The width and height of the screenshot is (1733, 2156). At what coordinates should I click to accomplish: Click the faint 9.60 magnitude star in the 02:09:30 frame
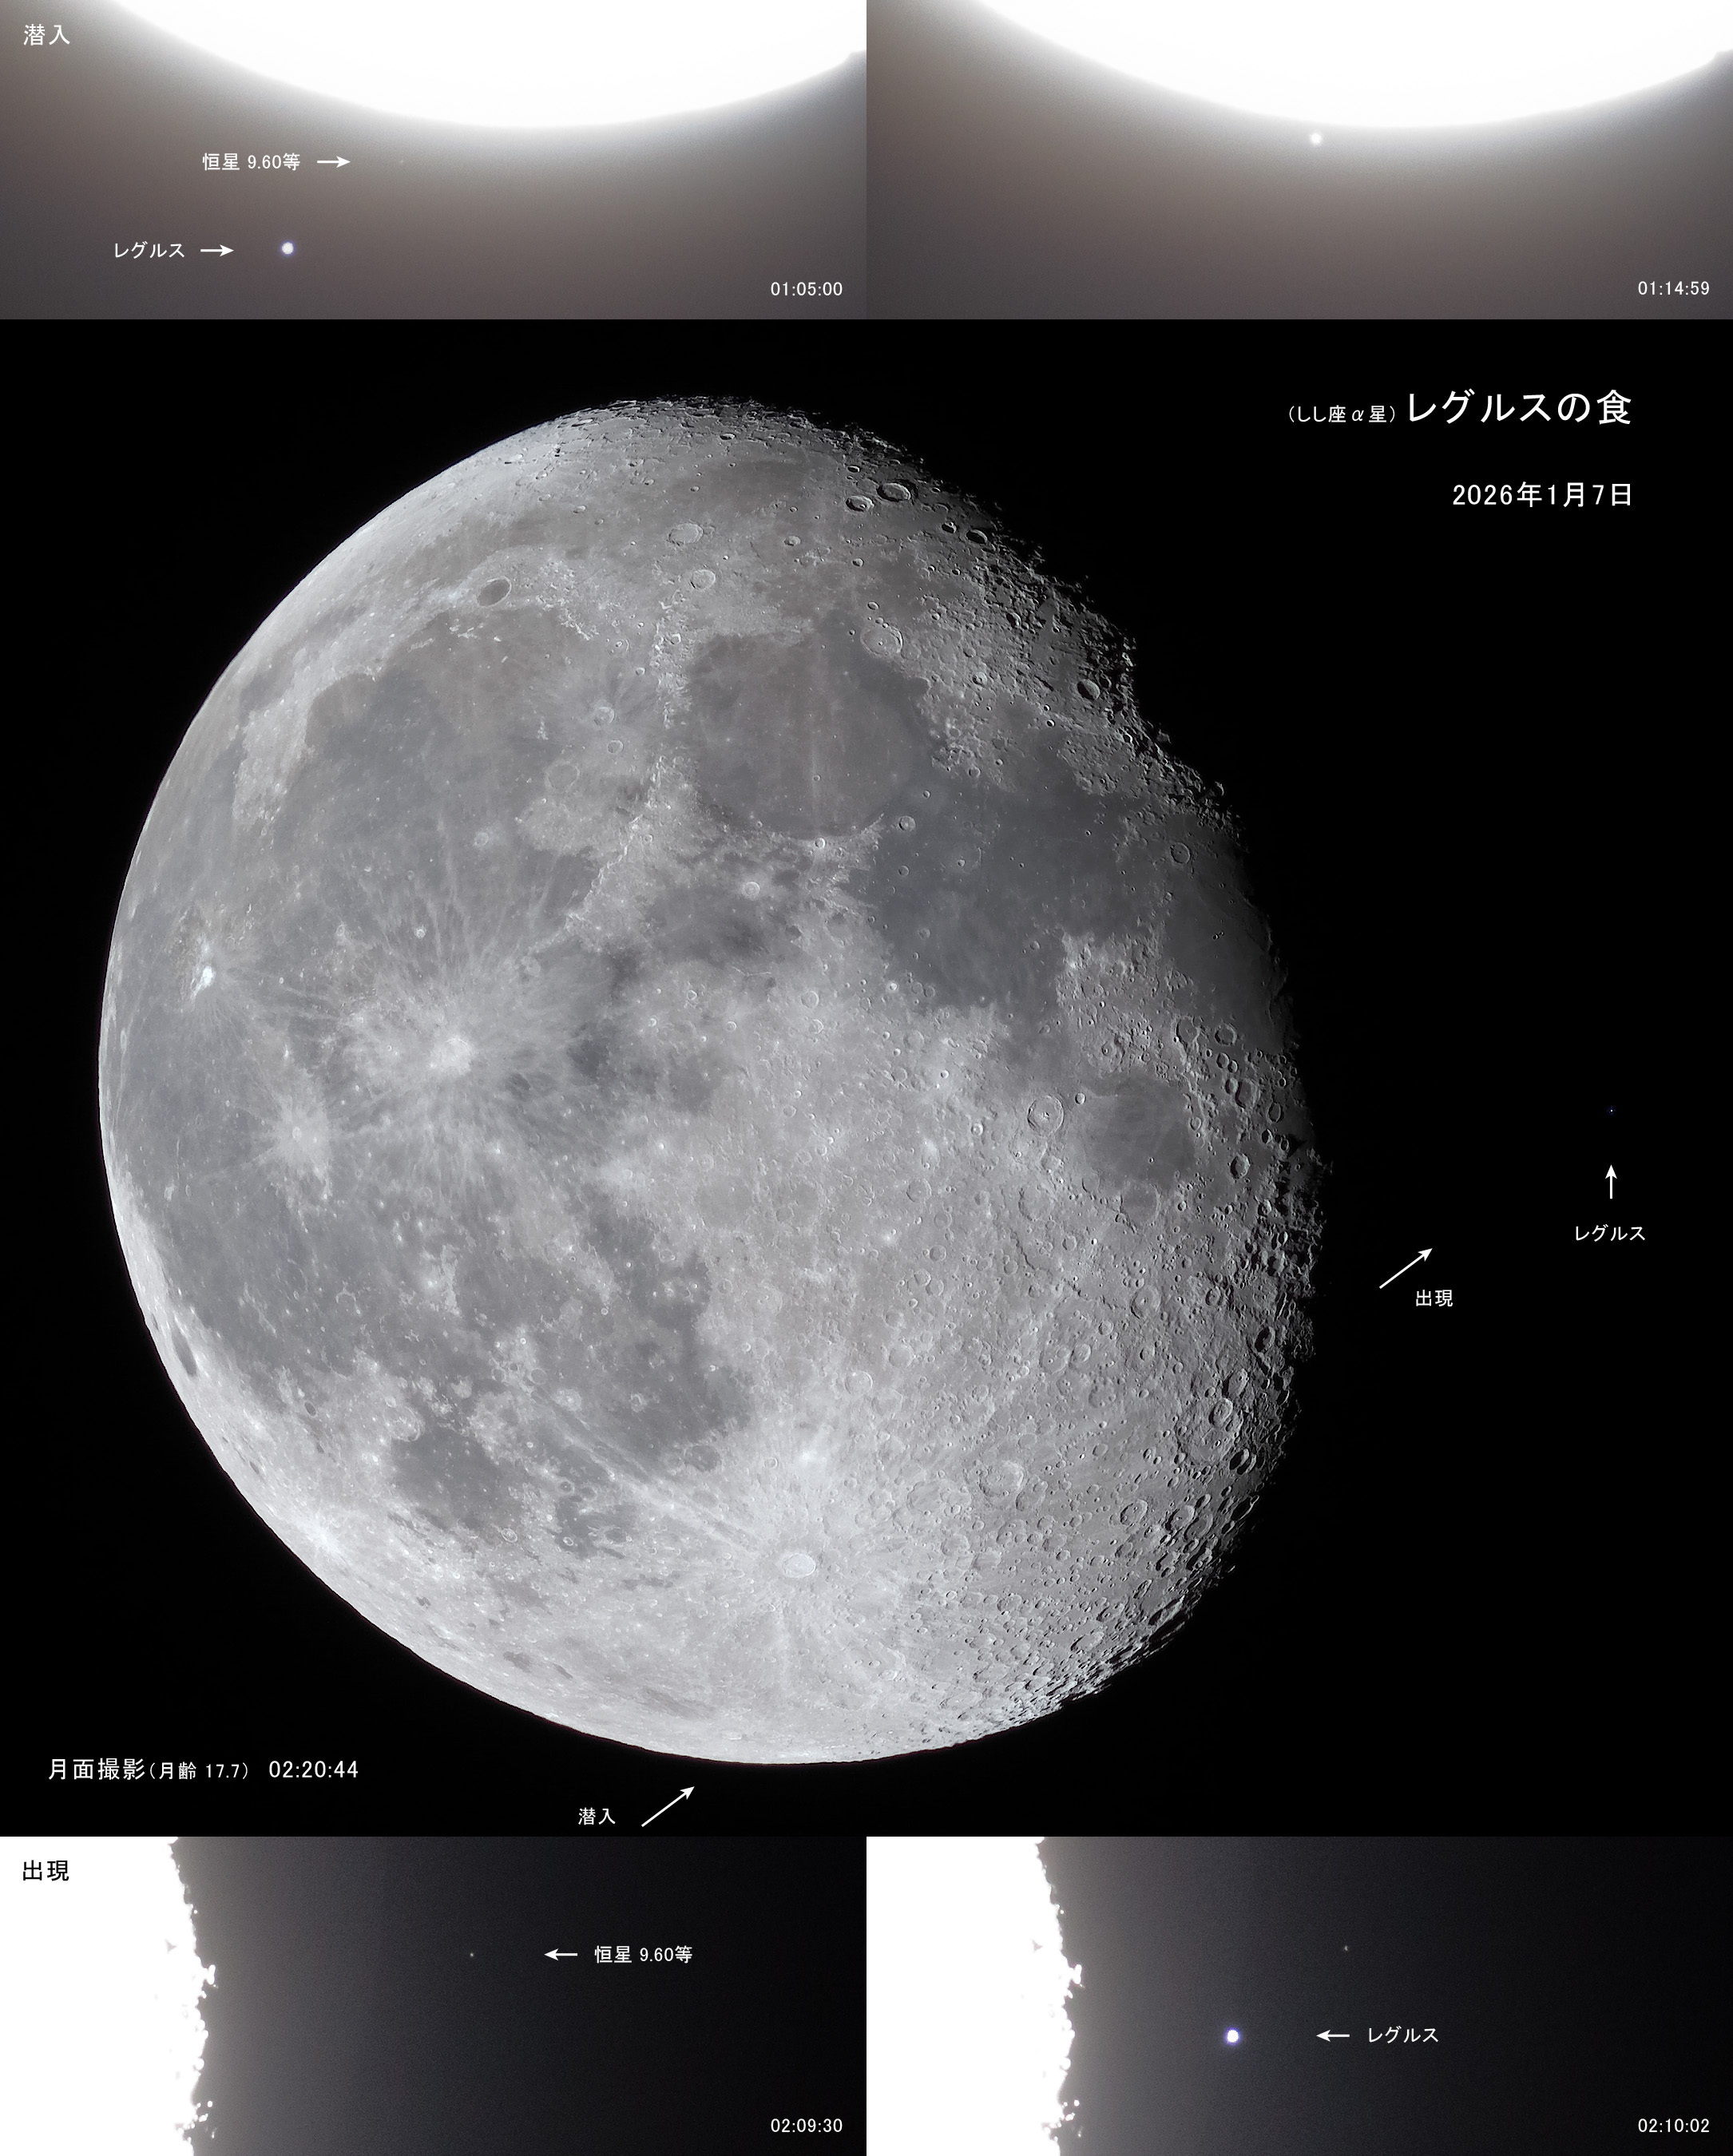472,1955
